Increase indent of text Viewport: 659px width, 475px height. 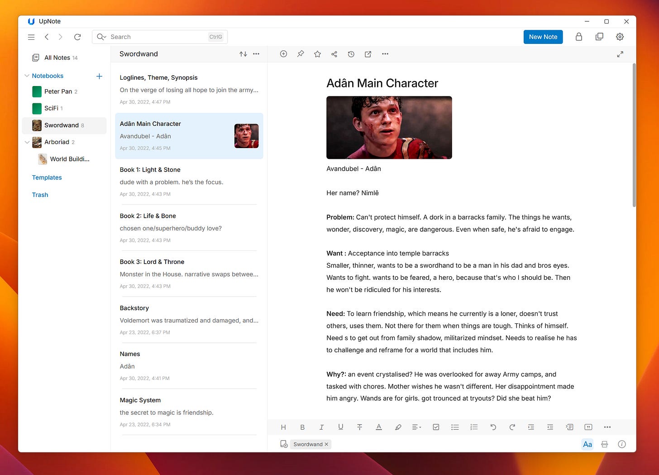tap(531, 427)
